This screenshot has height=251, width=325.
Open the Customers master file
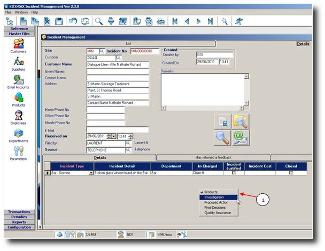[x=19, y=44]
